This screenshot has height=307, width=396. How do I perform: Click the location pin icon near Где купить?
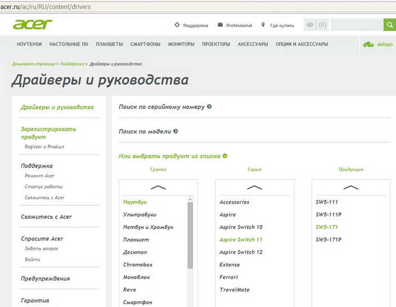(x=263, y=25)
